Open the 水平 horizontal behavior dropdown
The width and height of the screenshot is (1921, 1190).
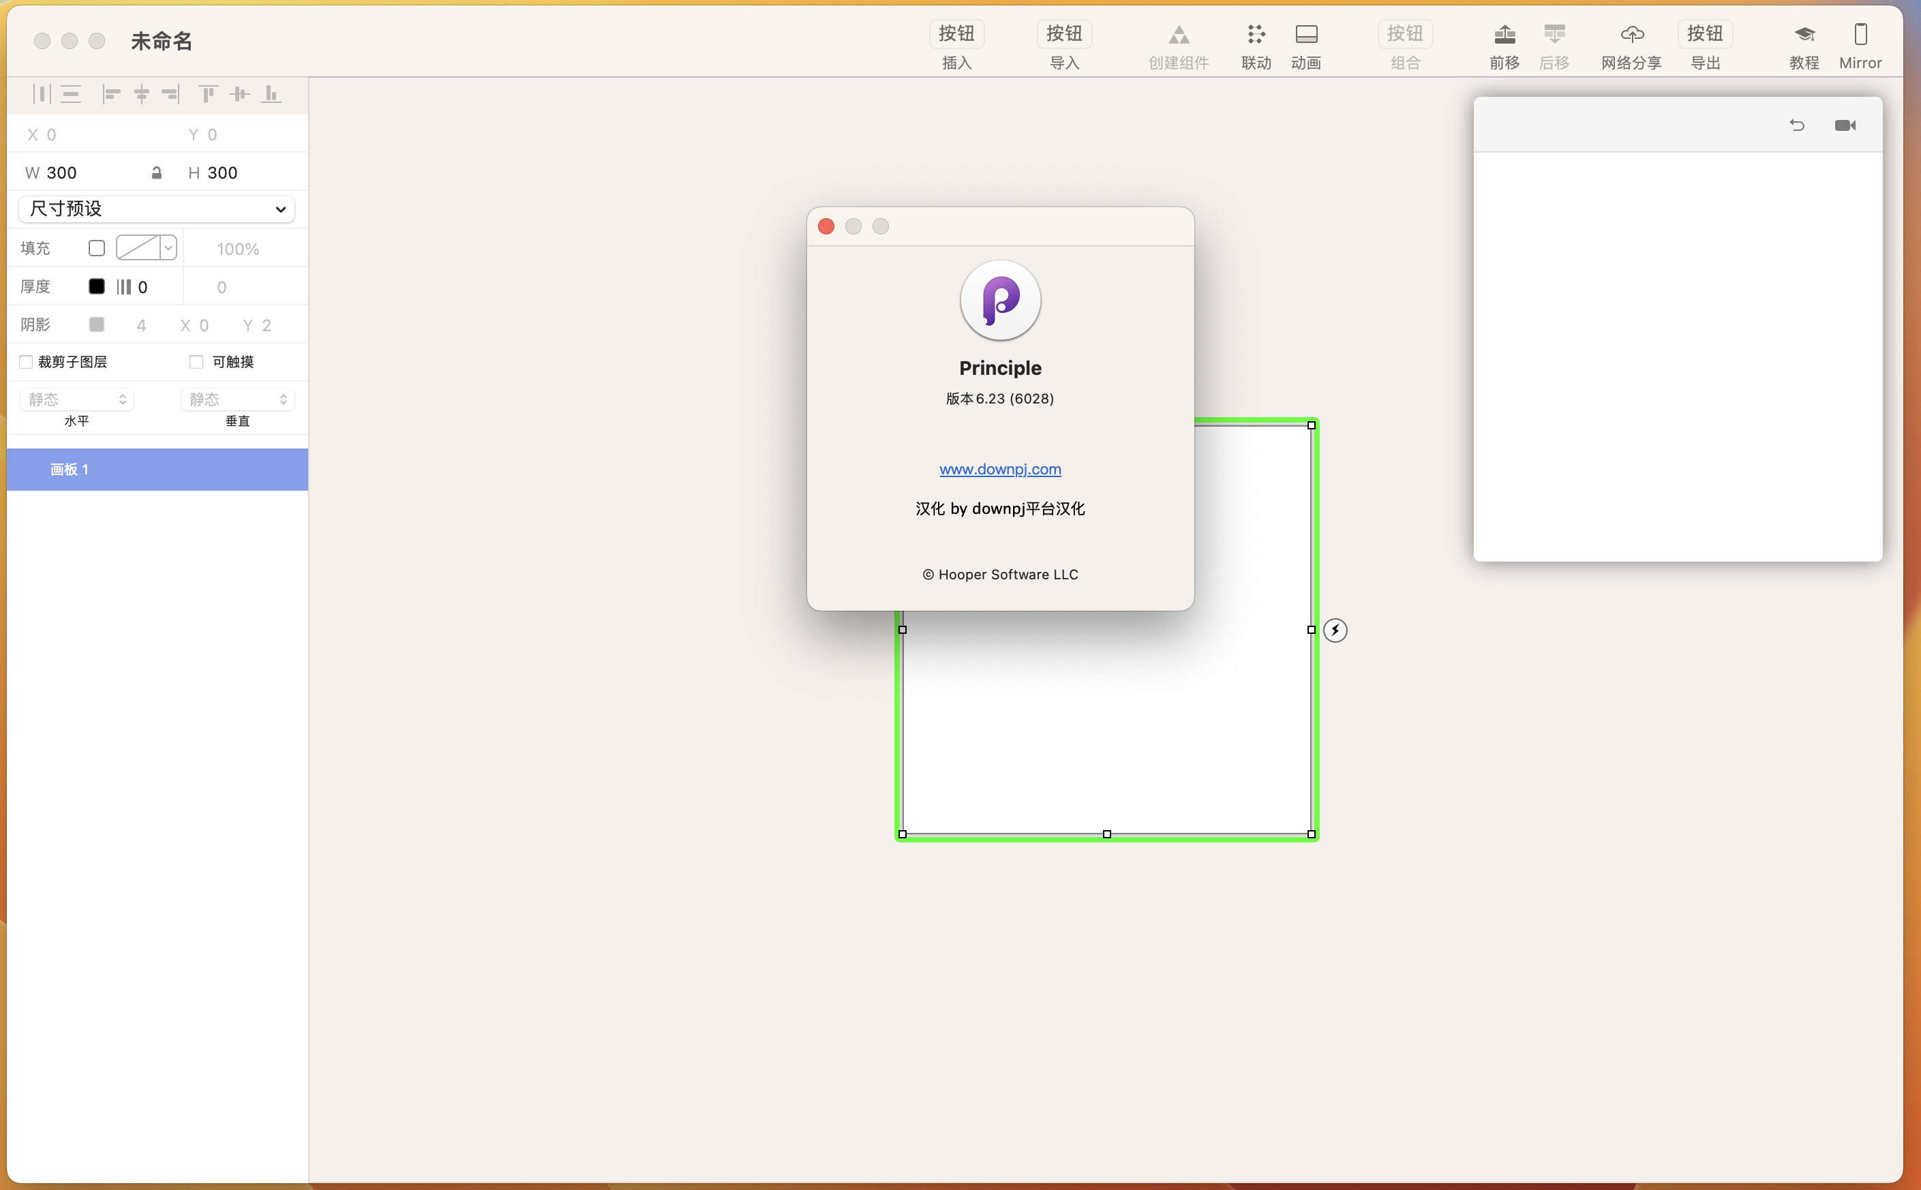point(76,399)
